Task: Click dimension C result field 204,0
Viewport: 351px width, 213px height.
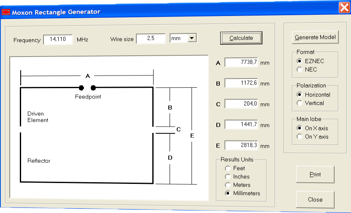Action: click(241, 104)
